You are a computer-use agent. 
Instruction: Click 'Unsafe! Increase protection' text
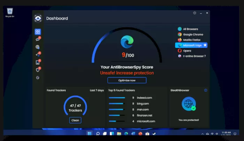click(x=127, y=73)
